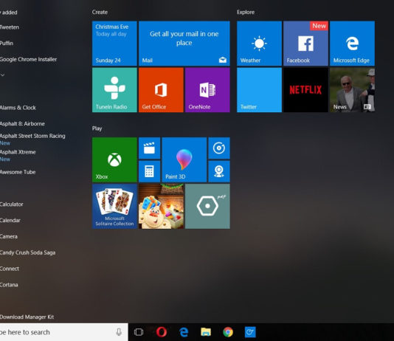This screenshot has height=341, width=394.
Task: Launch the Microsoft Edge tile
Action: pyautogui.click(x=352, y=44)
